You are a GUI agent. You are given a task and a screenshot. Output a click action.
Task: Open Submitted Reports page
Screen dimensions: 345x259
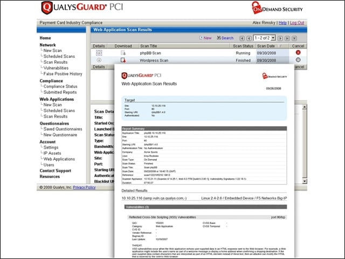tap(60, 92)
